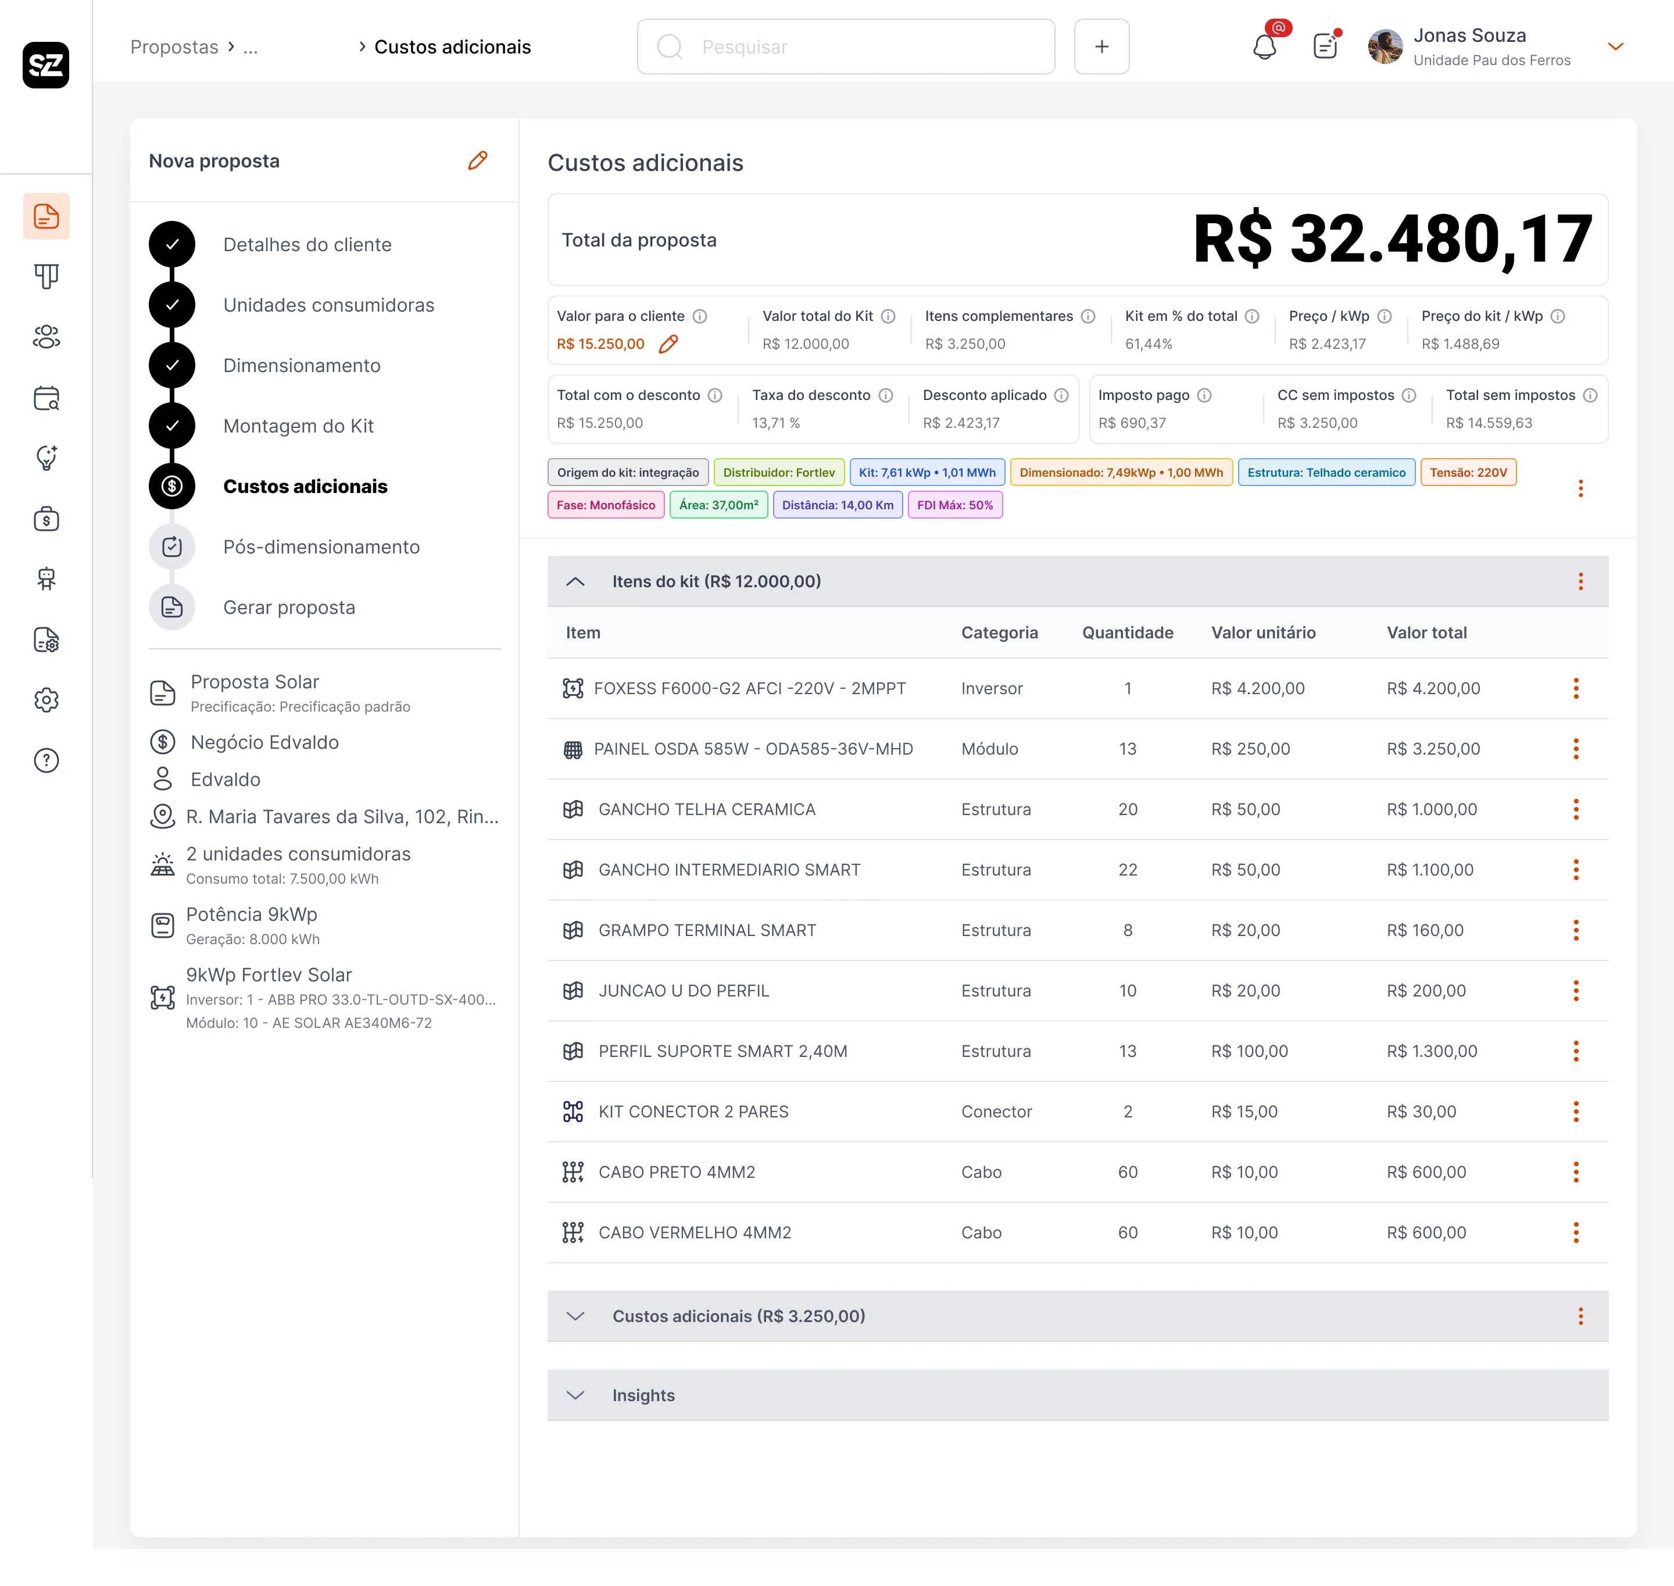Focus the Pesquisar search field
This screenshot has width=1674, height=1586.
click(x=846, y=47)
